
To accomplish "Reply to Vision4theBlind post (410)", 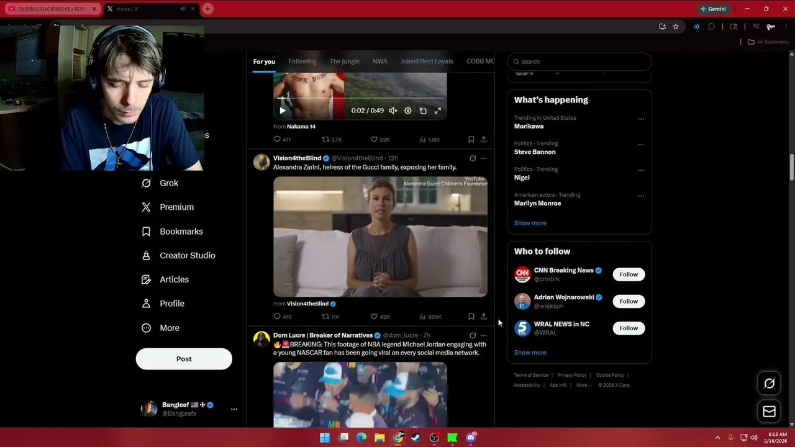I will pyautogui.click(x=283, y=317).
